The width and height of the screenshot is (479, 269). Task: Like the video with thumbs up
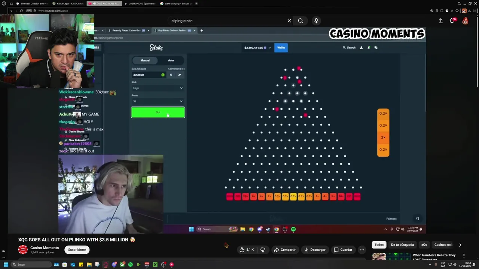pos(247,250)
